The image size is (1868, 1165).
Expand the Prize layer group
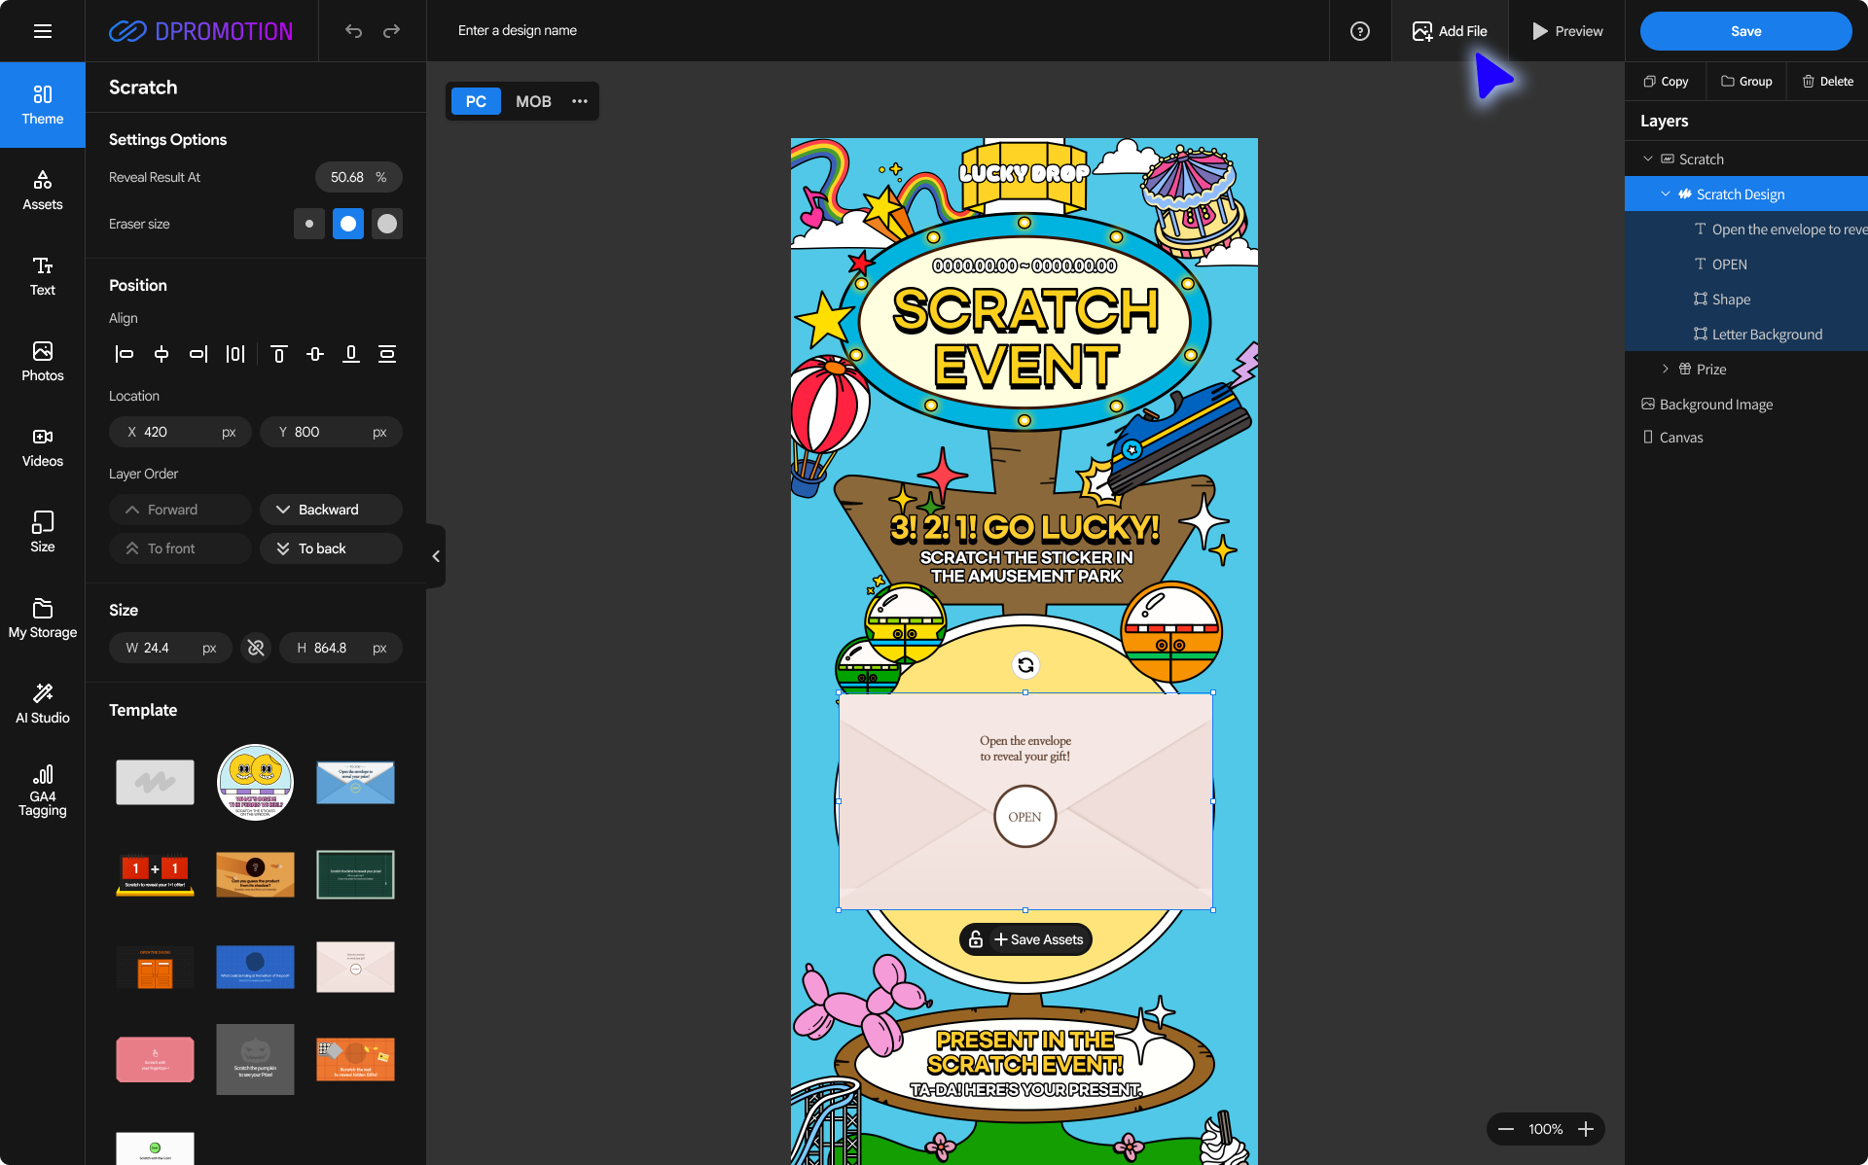click(x=1666, y=369)
